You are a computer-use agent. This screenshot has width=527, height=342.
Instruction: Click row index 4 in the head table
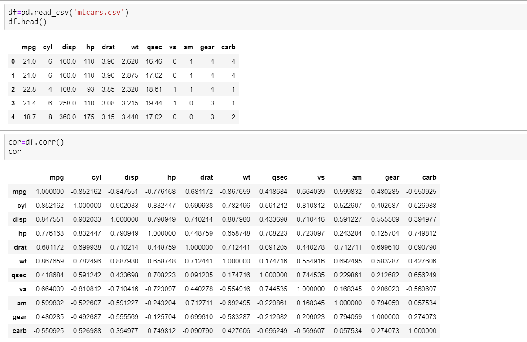[x=13, y=117]
